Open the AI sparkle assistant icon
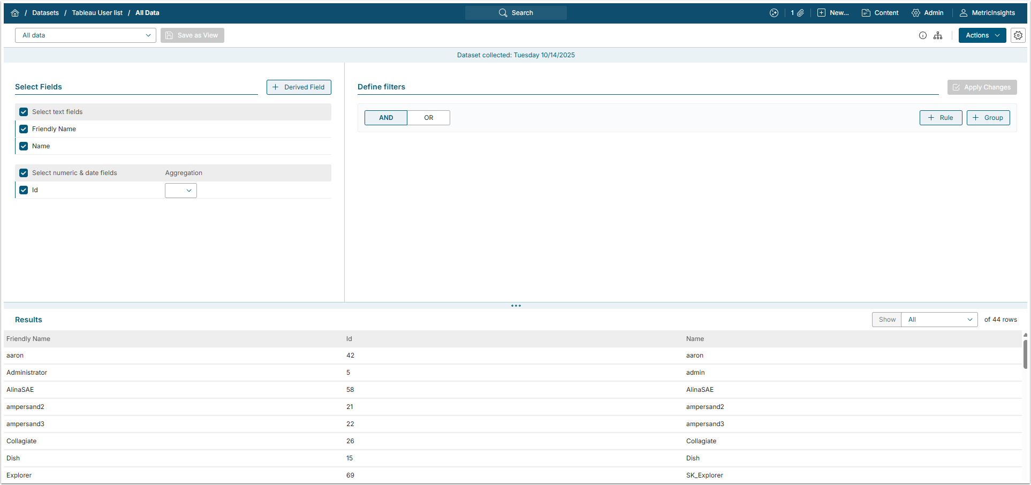 [774, 13]
